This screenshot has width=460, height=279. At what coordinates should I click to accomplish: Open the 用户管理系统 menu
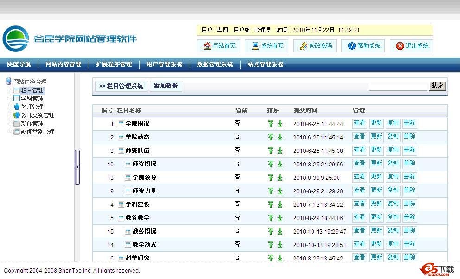coord(164,64)
